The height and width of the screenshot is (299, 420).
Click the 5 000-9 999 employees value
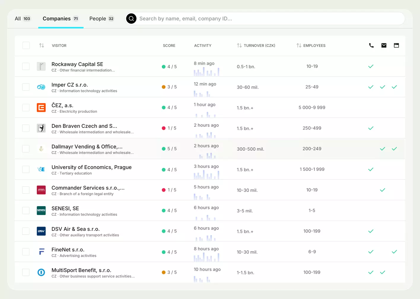pos(312,107)
